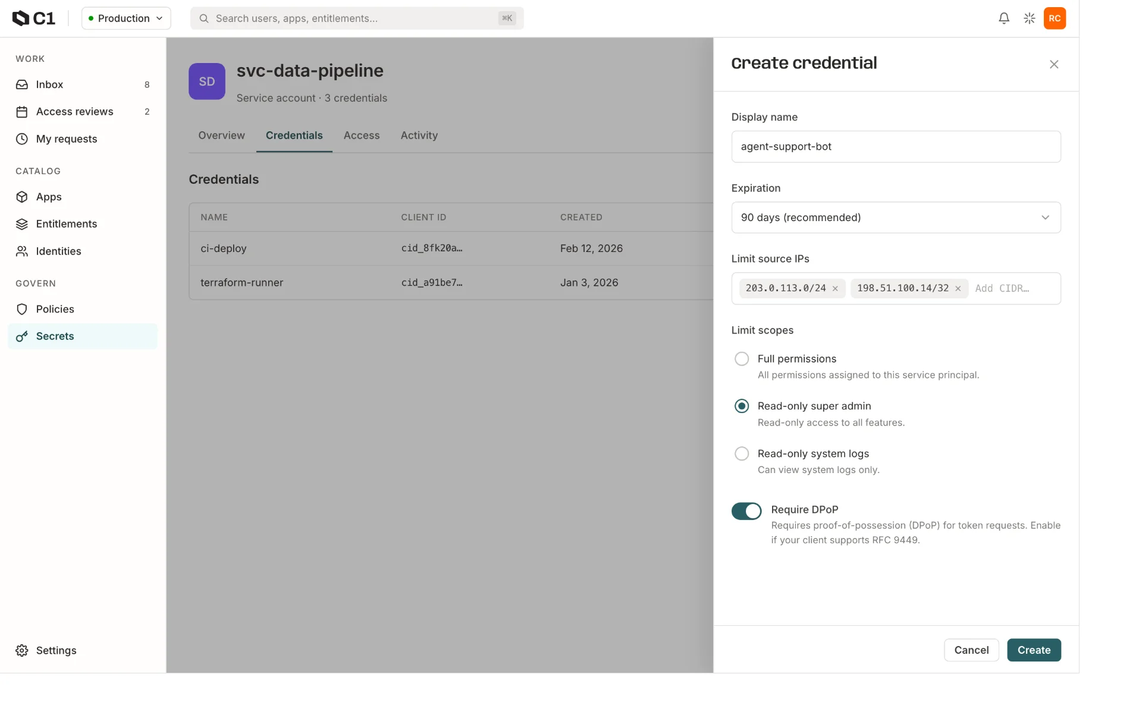Viewport: 1142px width, 712px height.
Task: Click the Inbox tray icon
Action: [x=22, y=84]
